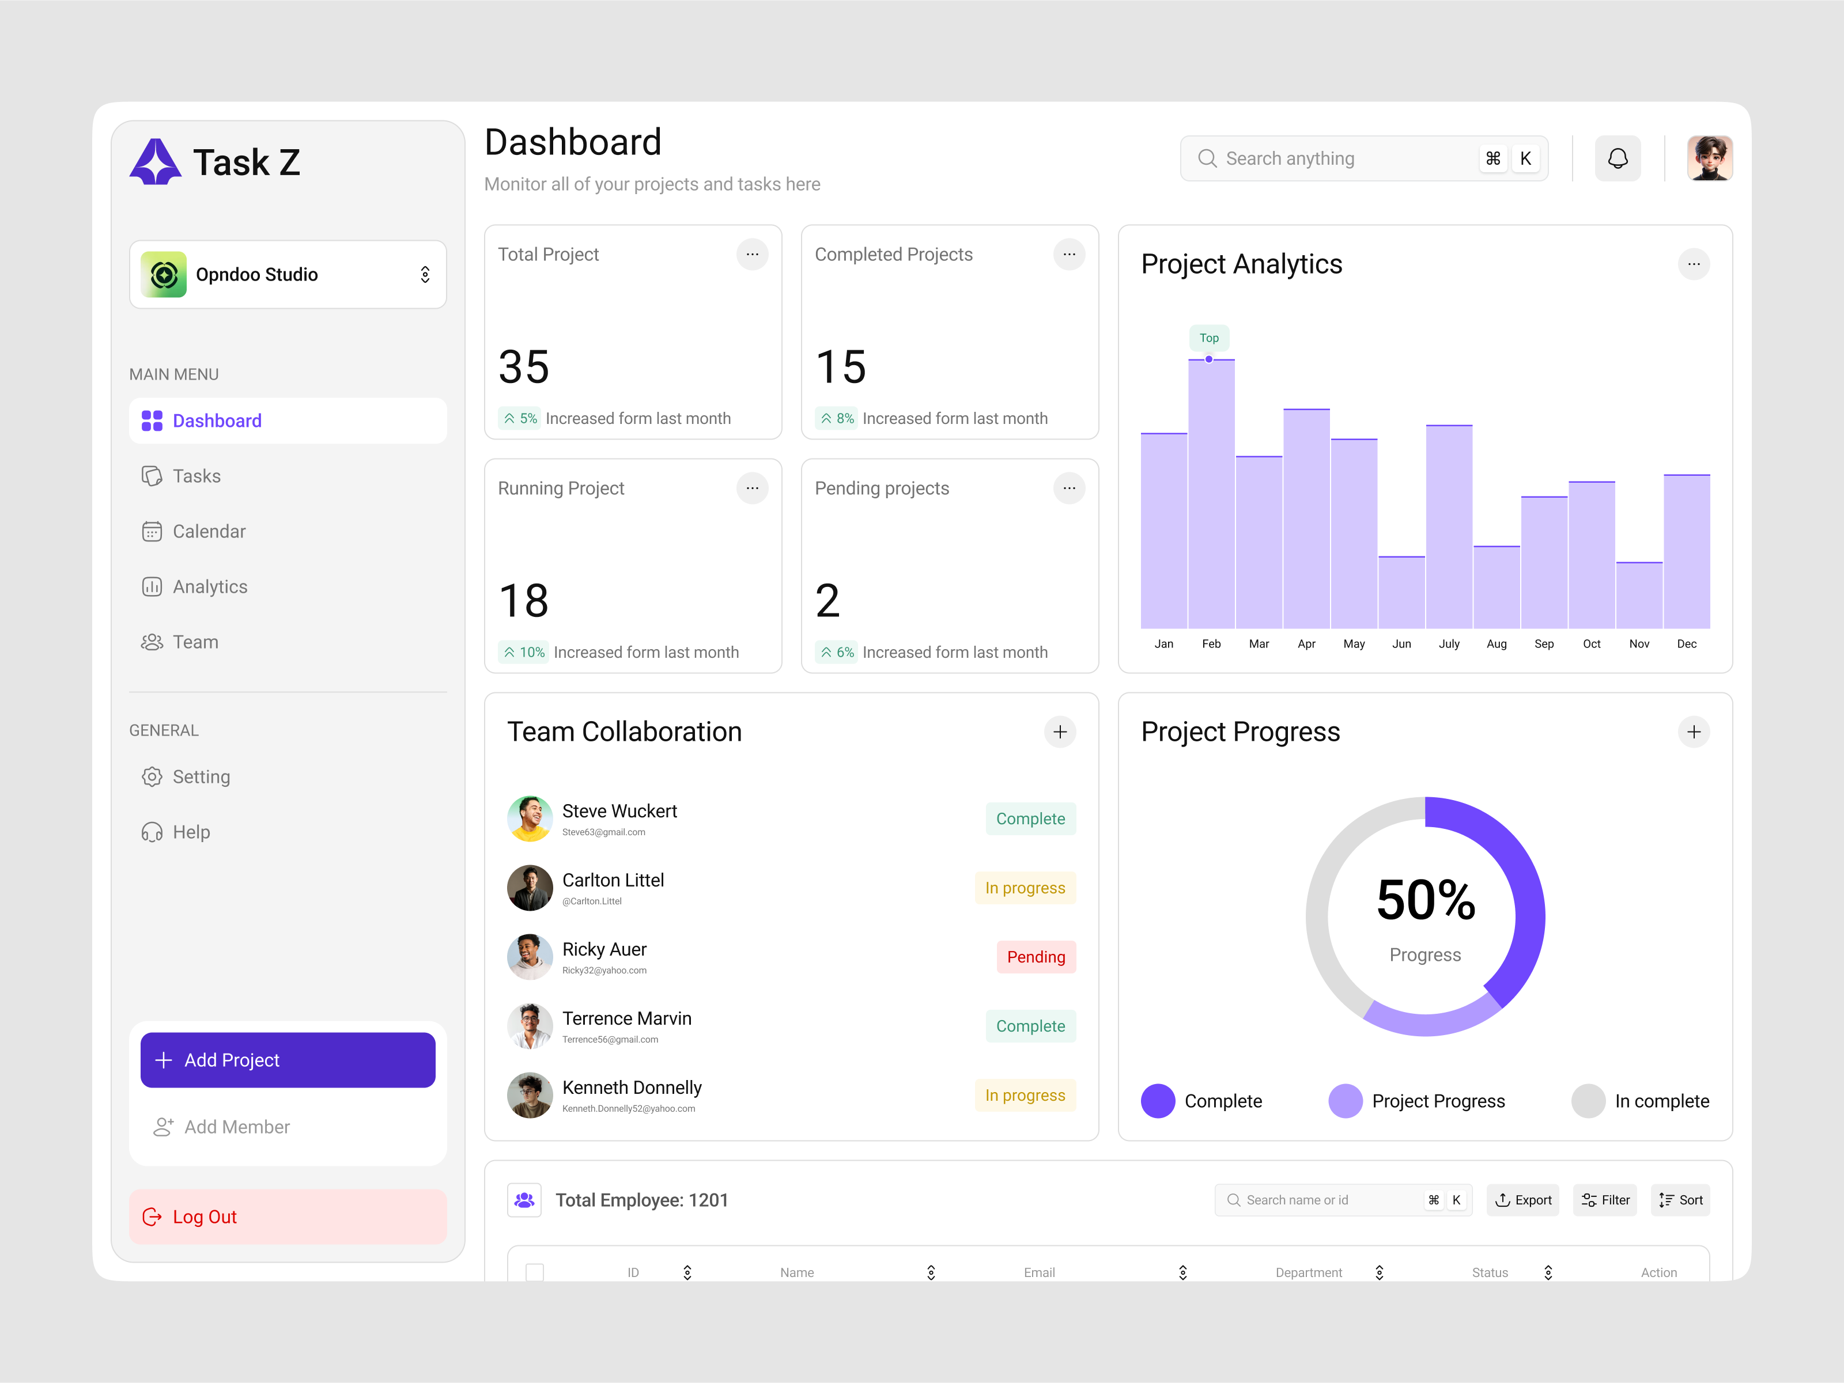The height and width of the screenshot is (1383, 1844).
Task: Open Analytics using its bar-chart icon
Action: click(x=153, y=586)
